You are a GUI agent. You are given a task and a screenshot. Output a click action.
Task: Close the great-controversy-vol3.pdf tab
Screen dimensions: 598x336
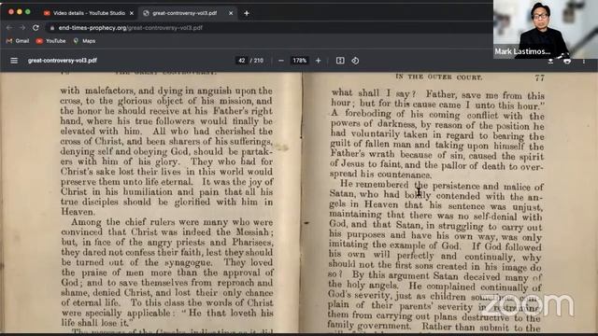click(x=231, y=13)
